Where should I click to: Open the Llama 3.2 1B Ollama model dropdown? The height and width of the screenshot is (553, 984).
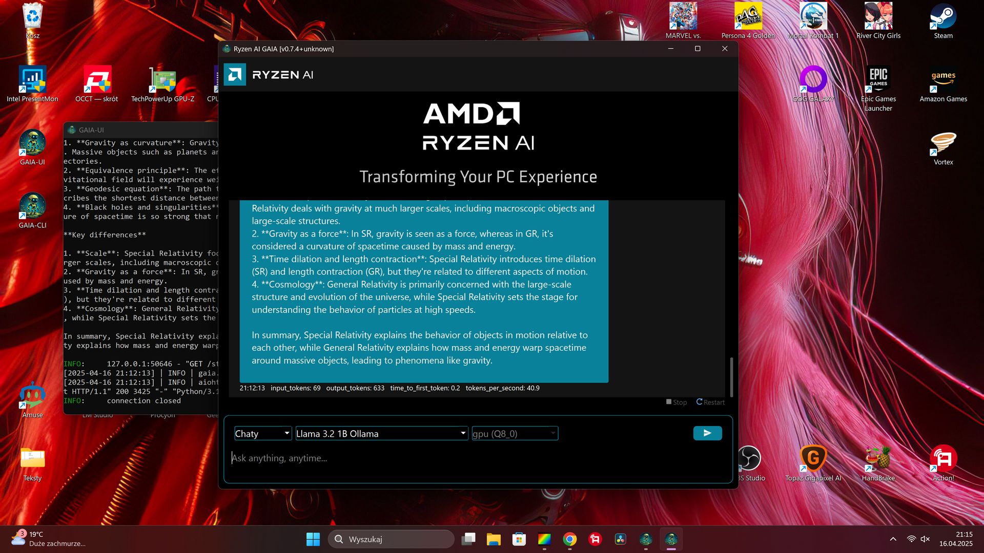point(382,434)
